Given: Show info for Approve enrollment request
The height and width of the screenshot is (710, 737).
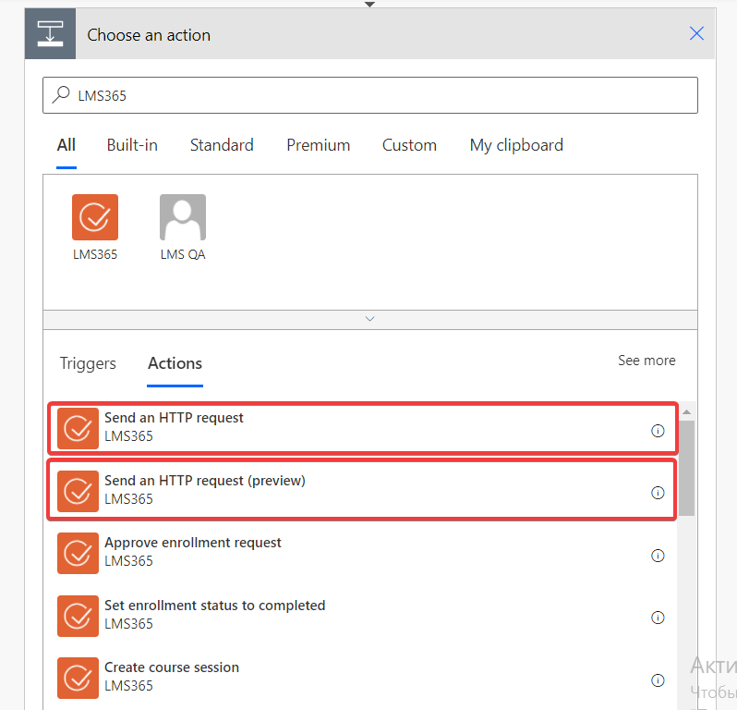Looking at the screenshot, I should tap(658, 556).
